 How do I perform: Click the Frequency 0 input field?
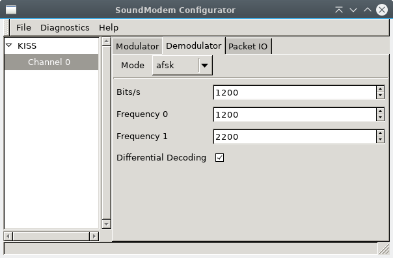(295, 114)
